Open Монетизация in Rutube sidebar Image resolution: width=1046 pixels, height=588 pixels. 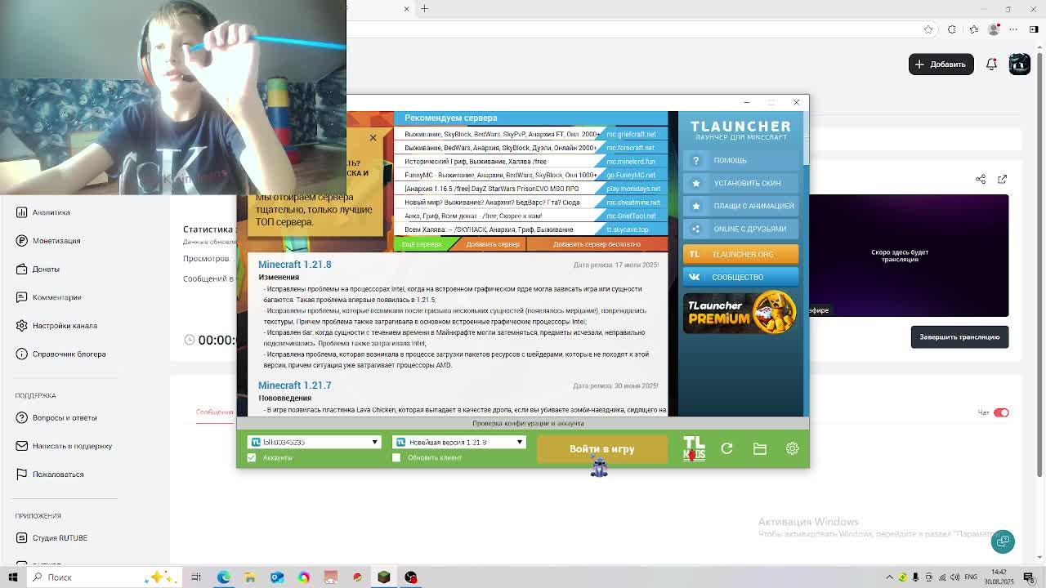pyautogui.click(x=56, y=241)
